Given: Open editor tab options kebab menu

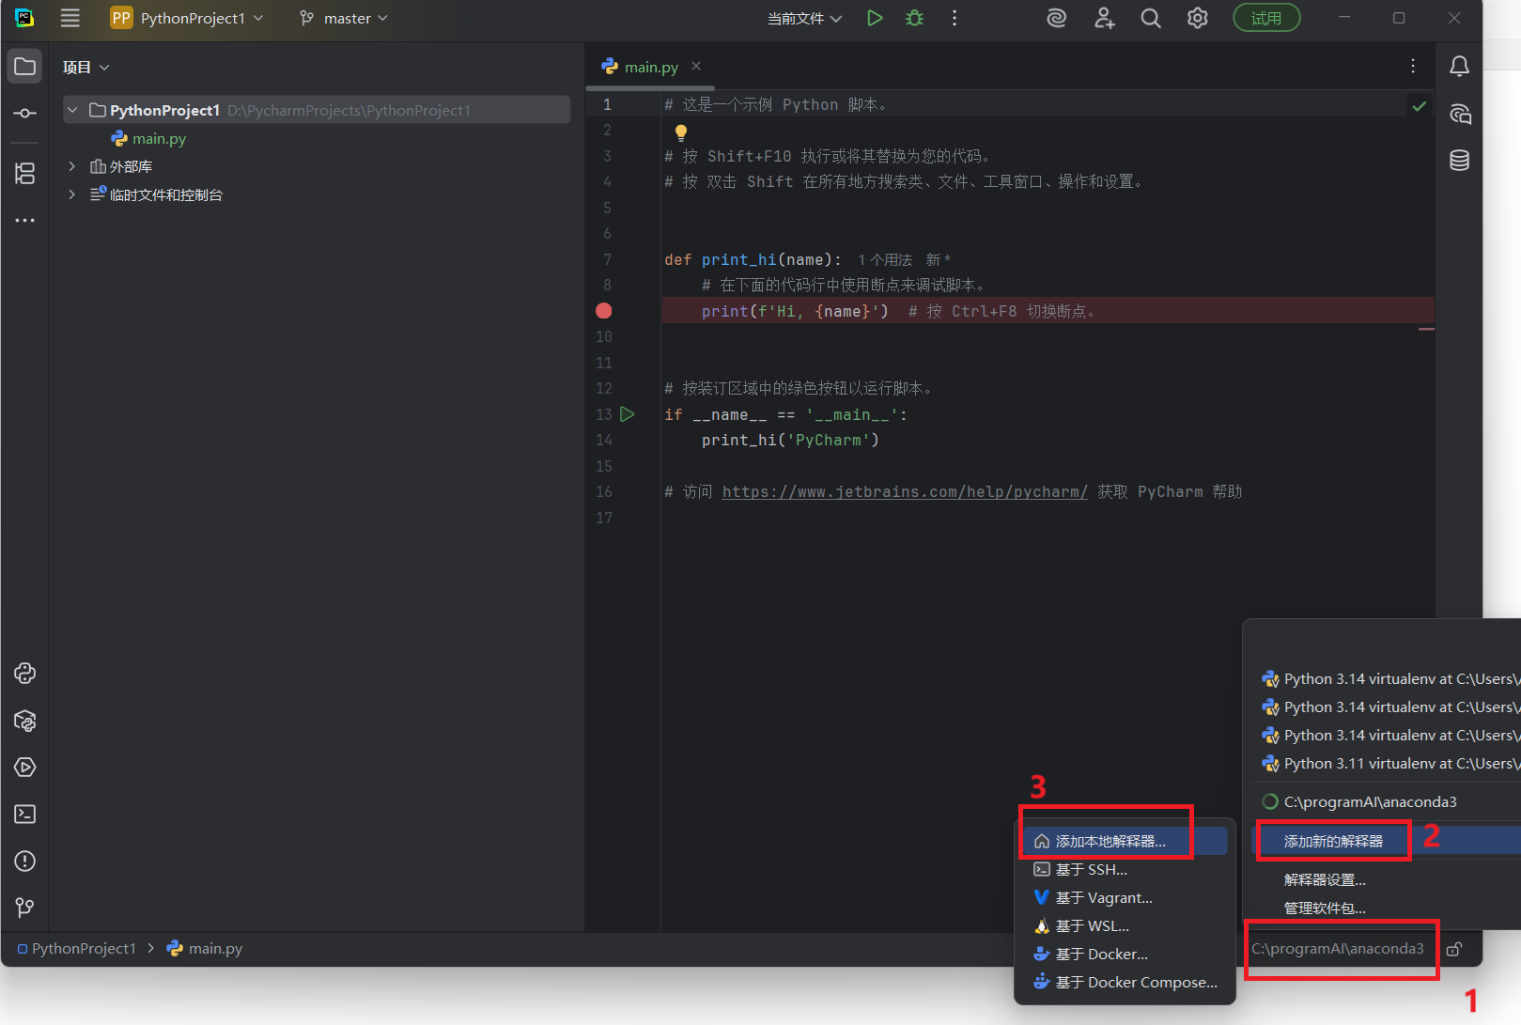Looking at the screenshot, I should [x=1413, y=66].
